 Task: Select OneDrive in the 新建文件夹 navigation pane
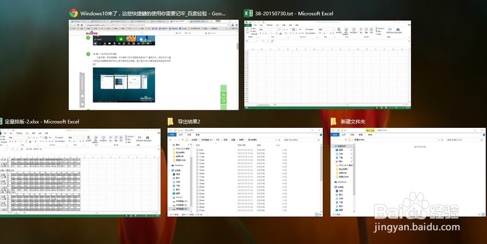340,182
